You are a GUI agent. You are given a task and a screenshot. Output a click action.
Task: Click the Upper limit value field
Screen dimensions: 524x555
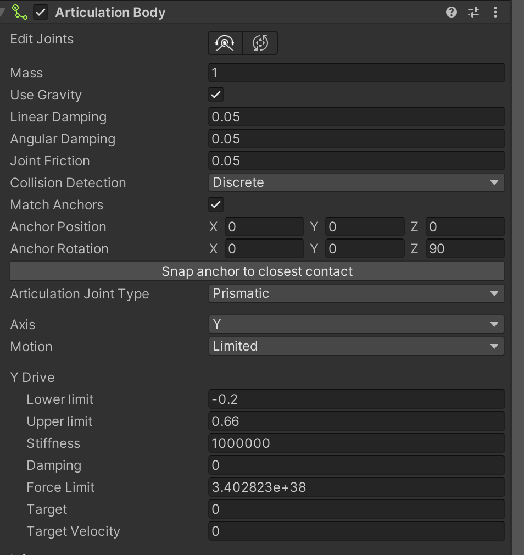(356, 421)
